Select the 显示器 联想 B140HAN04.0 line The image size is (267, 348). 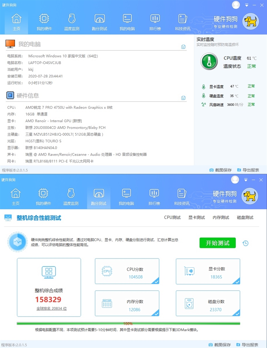[41, 148]
